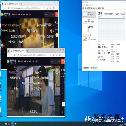Open 文件 menu in Task Manager

pyautogui.click(x=84, y=5)
